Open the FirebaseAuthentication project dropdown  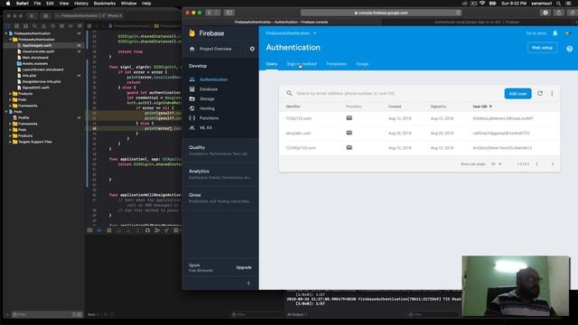[x=291, y=33]
